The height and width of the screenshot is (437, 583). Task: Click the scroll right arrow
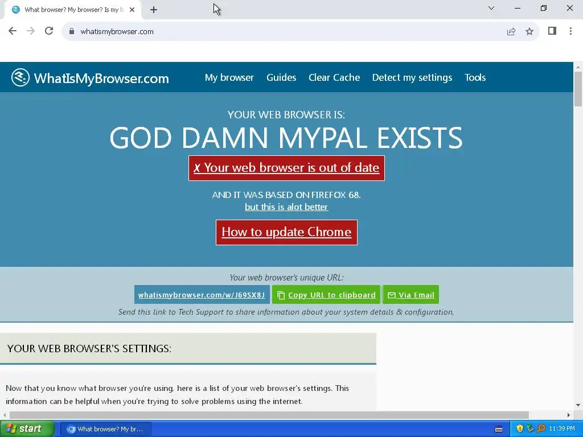point(569,415)
